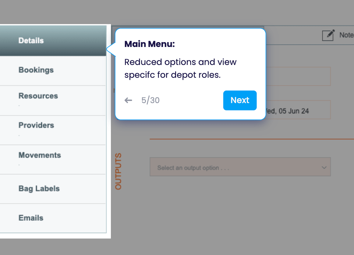Click the Notes pencil icon

coord(328,35)
